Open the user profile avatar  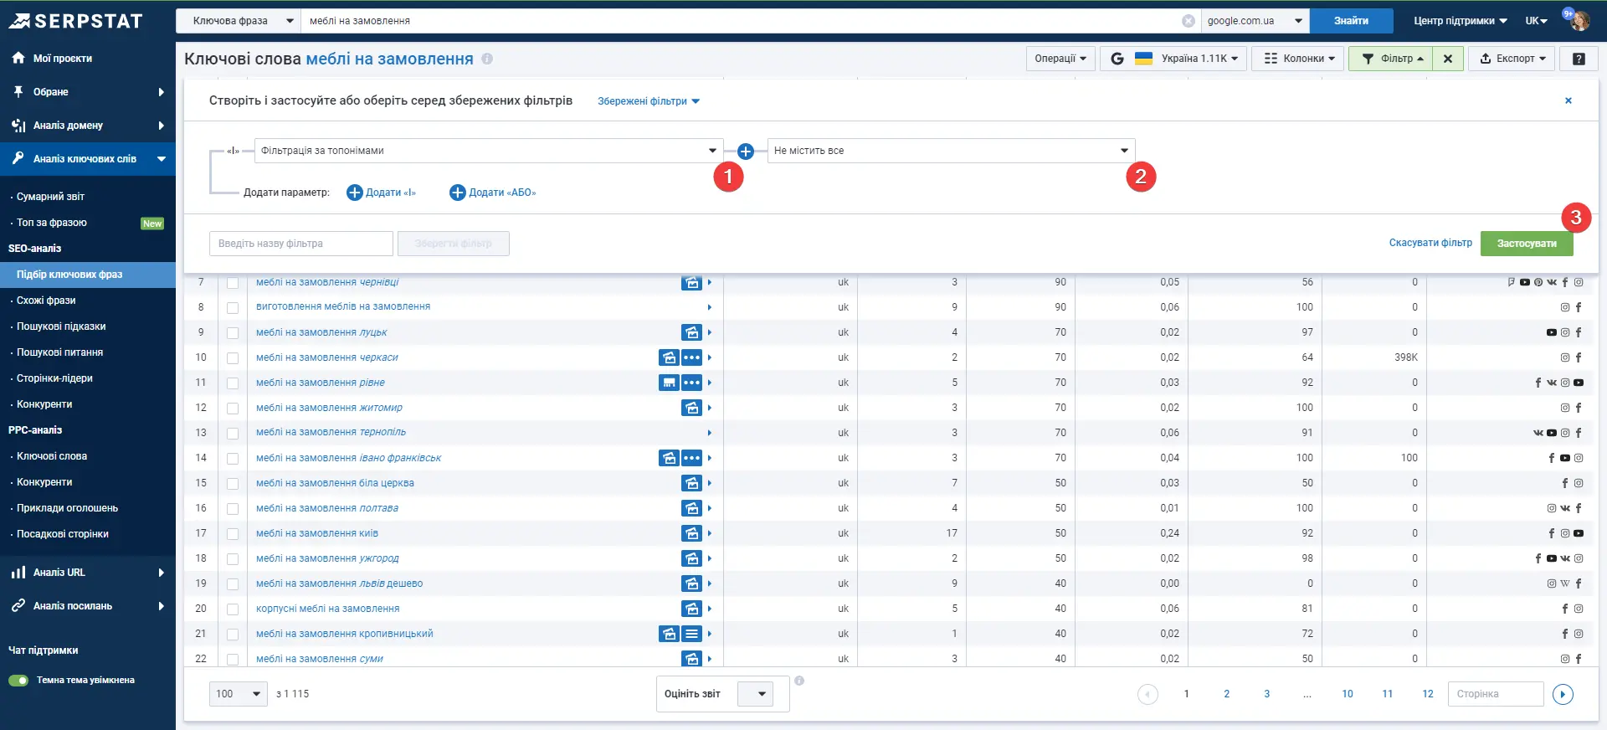[1579, 20]
